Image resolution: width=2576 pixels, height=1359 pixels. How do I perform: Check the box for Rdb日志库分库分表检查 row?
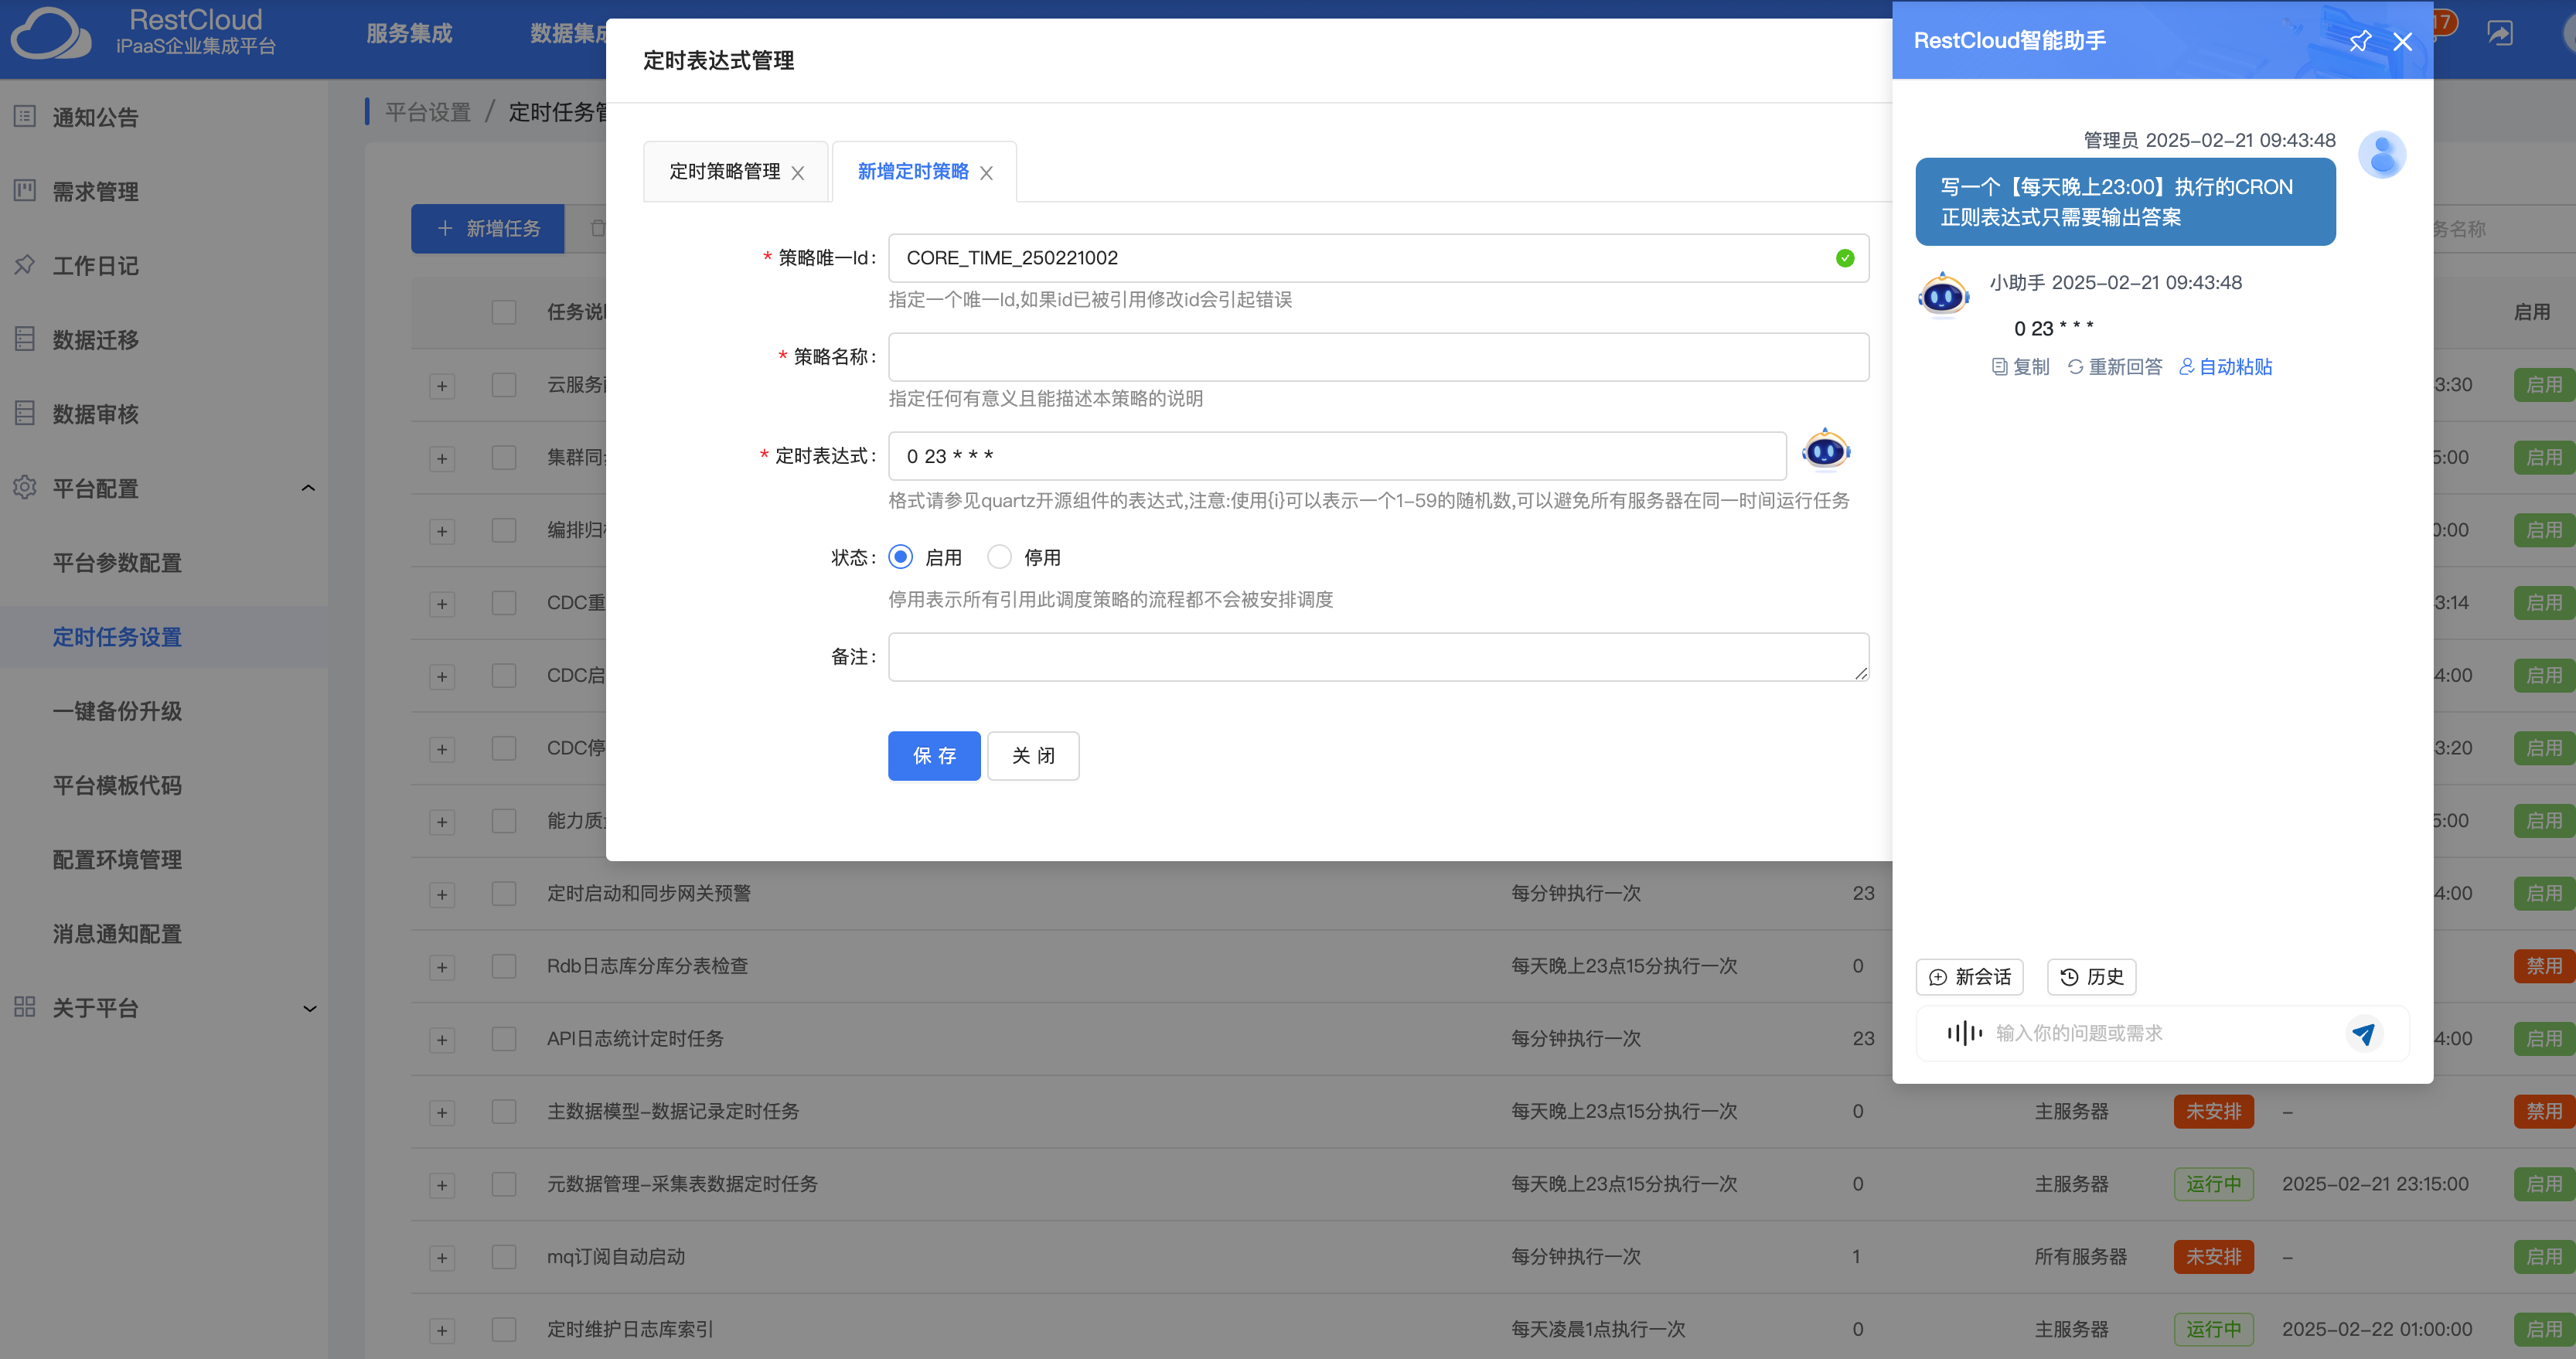pos(504,966)
